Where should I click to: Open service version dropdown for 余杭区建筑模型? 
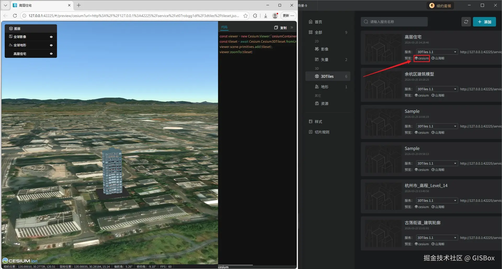coord(437,89)
